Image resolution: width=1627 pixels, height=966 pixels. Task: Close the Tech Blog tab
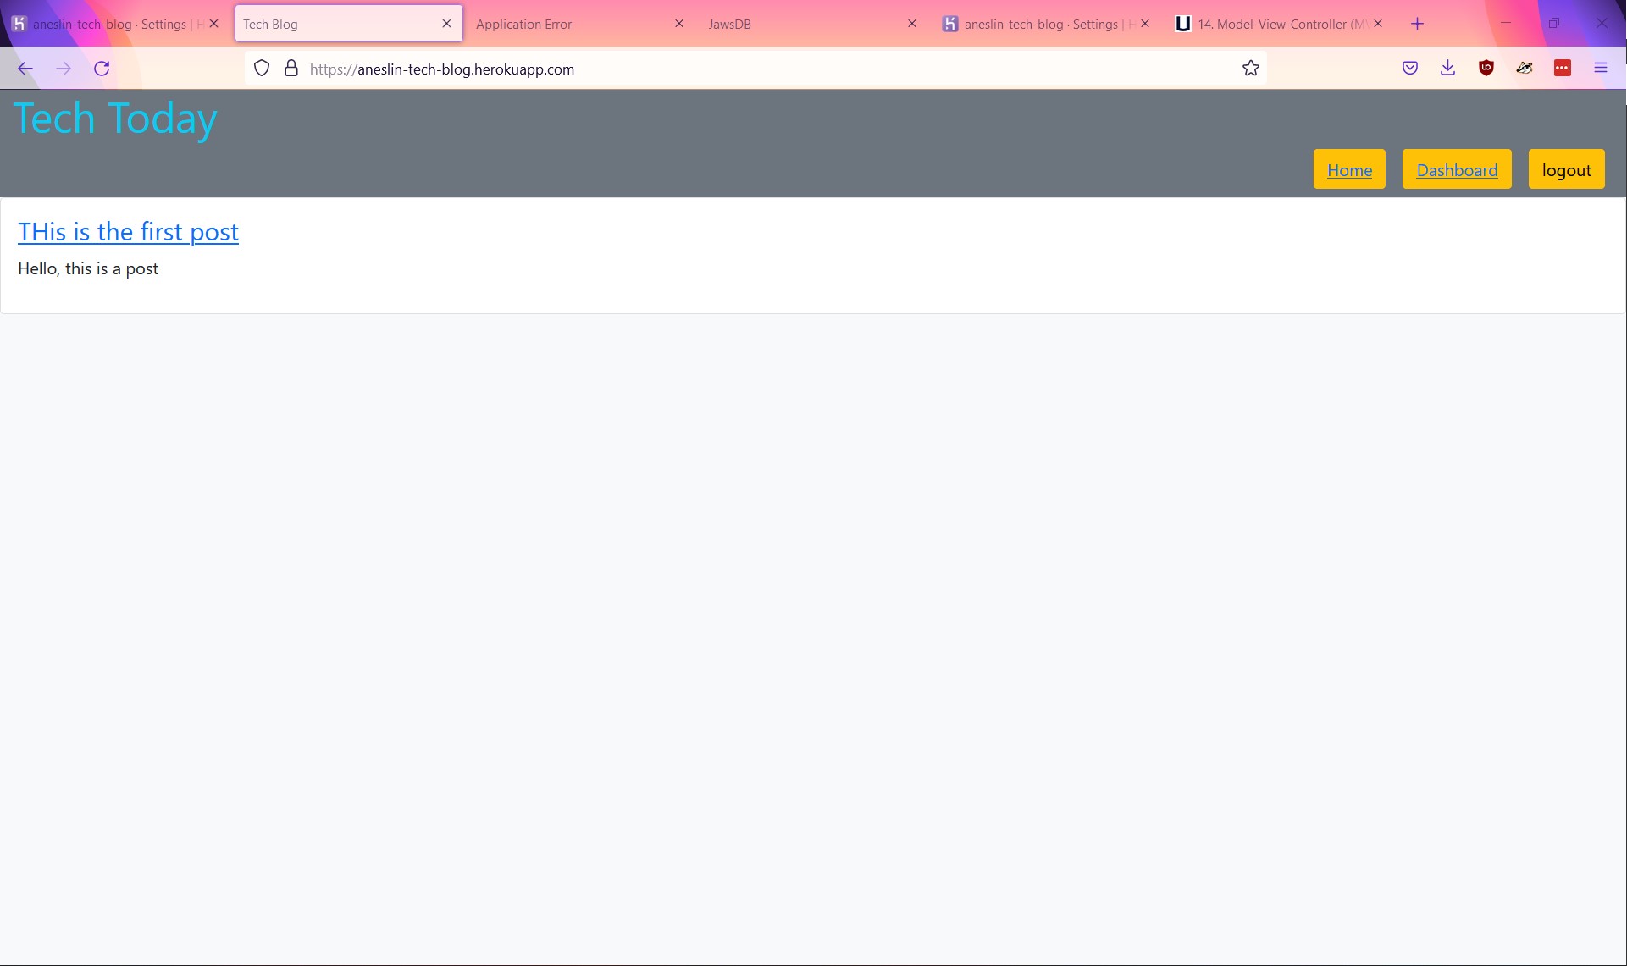point(446,24)
